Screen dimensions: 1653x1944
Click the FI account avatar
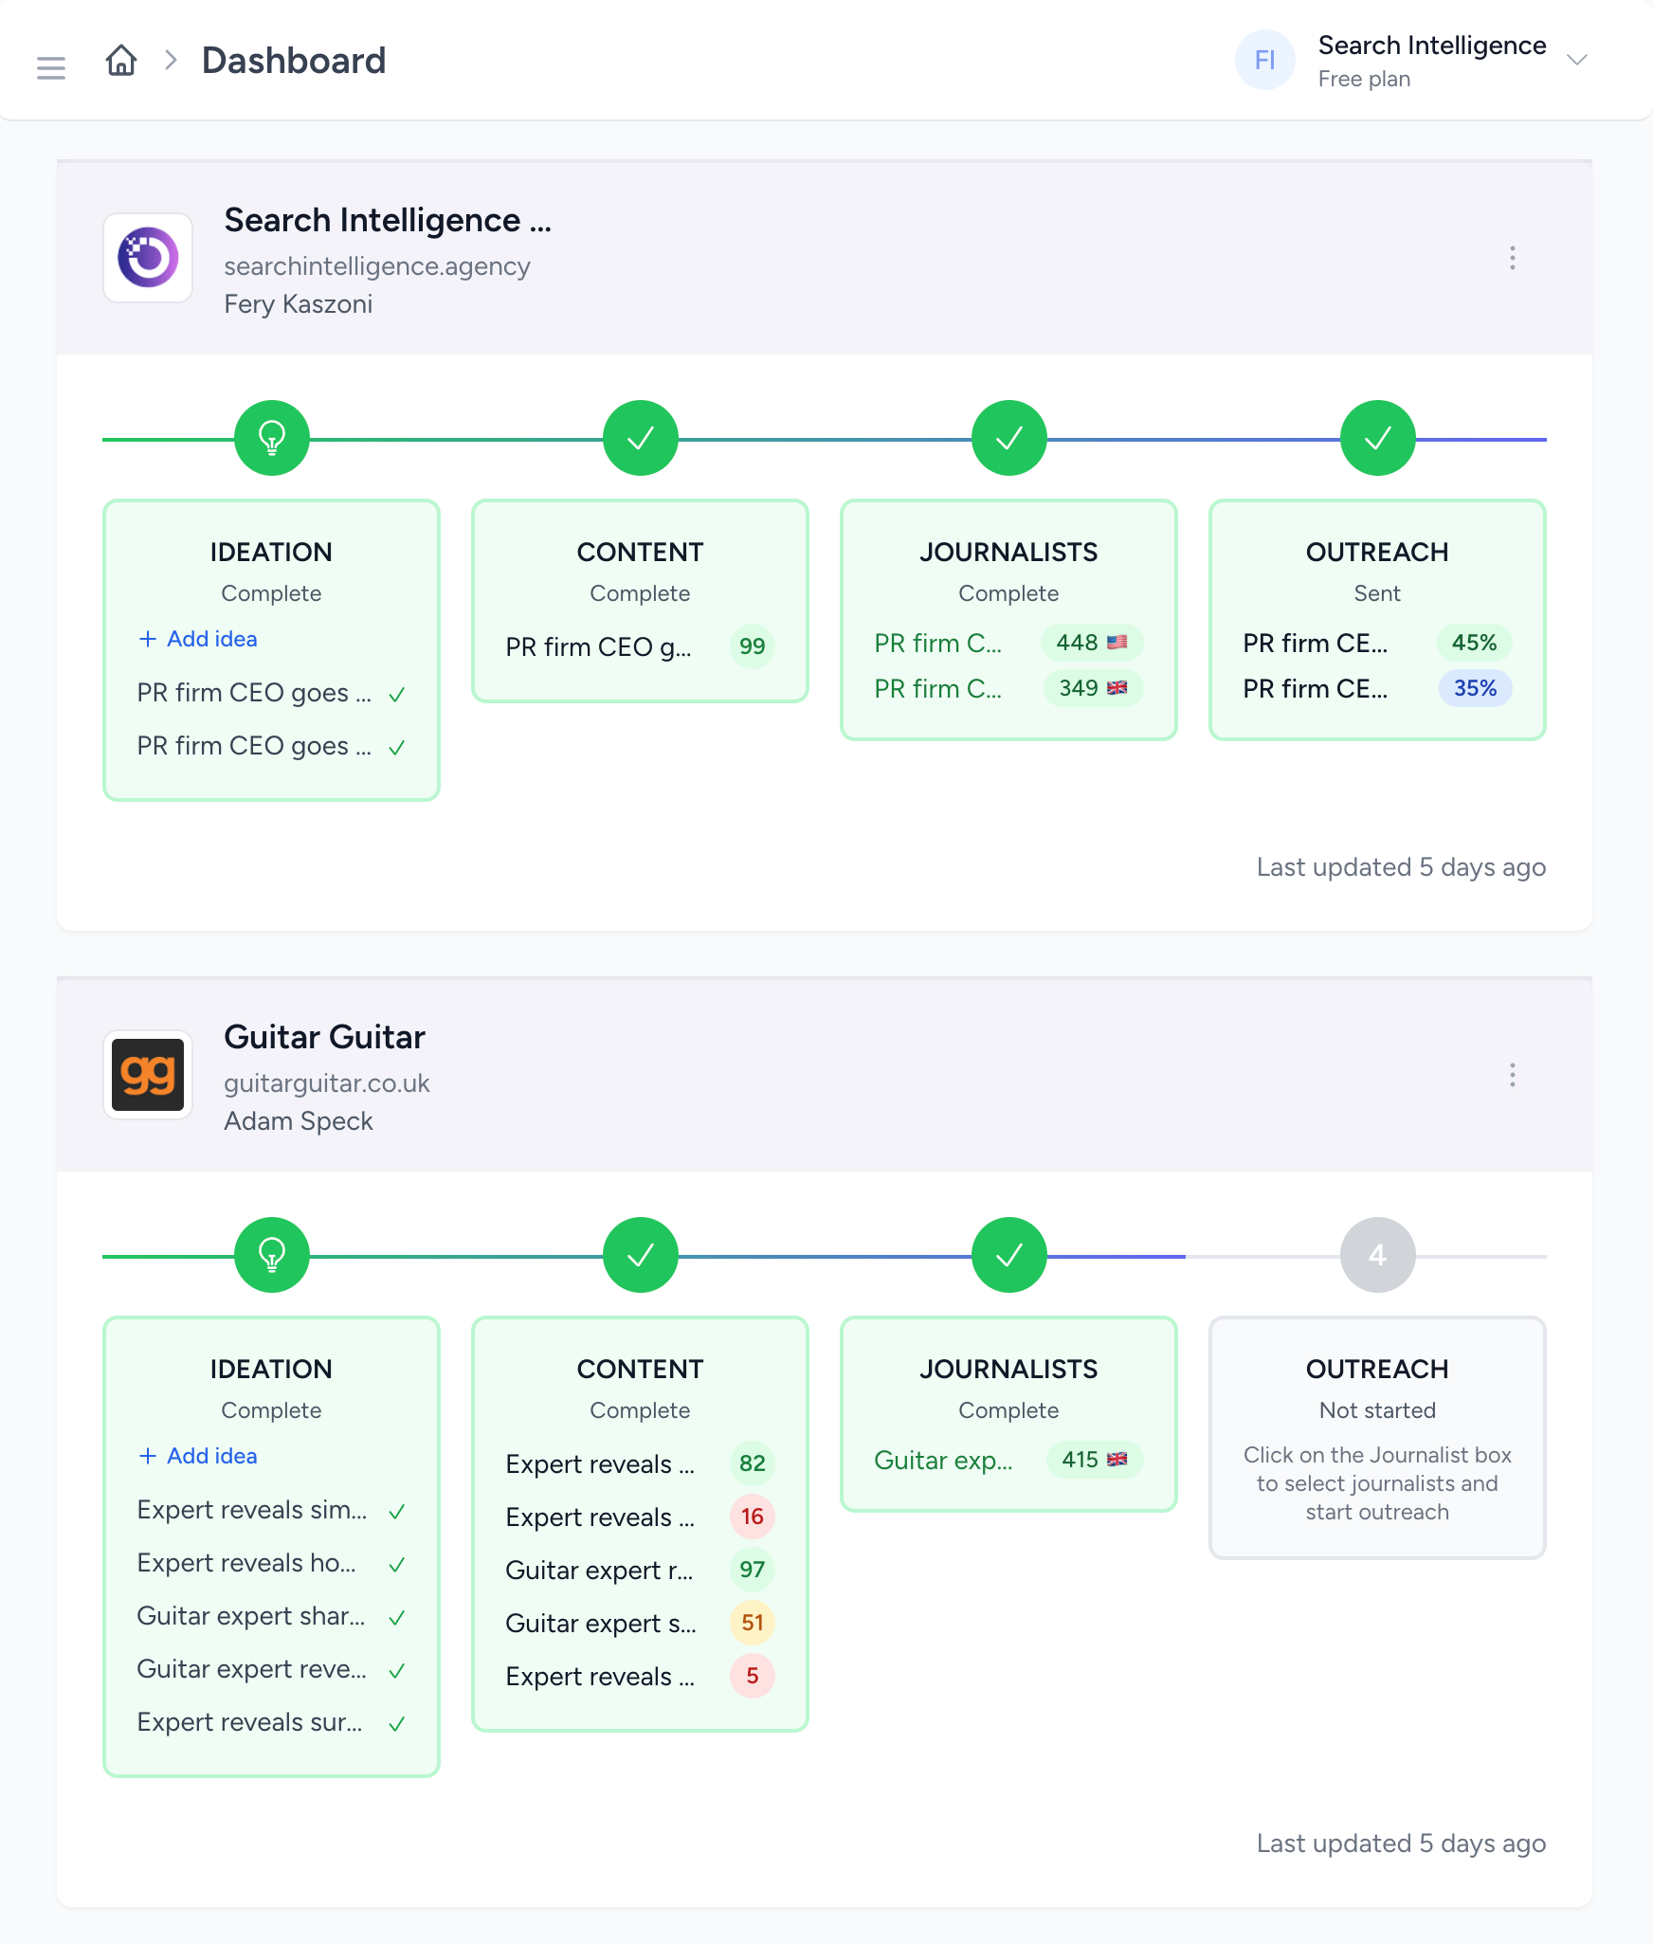click(1264, 61)
